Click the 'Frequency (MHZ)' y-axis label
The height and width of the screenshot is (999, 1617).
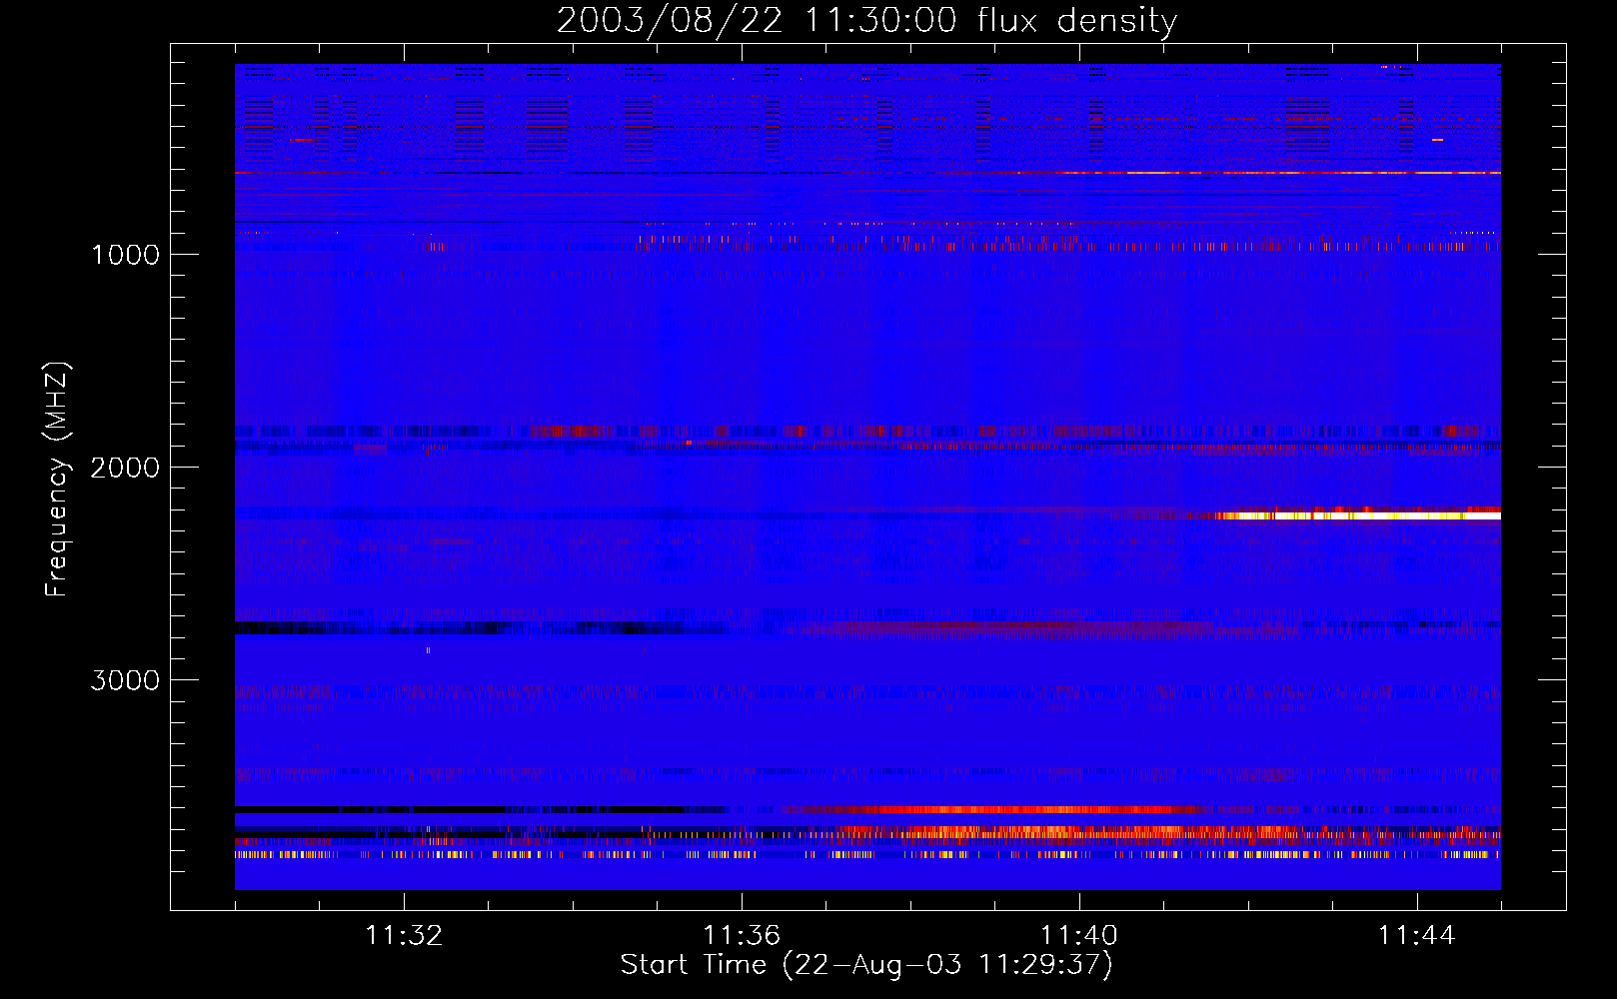(57, 480)
